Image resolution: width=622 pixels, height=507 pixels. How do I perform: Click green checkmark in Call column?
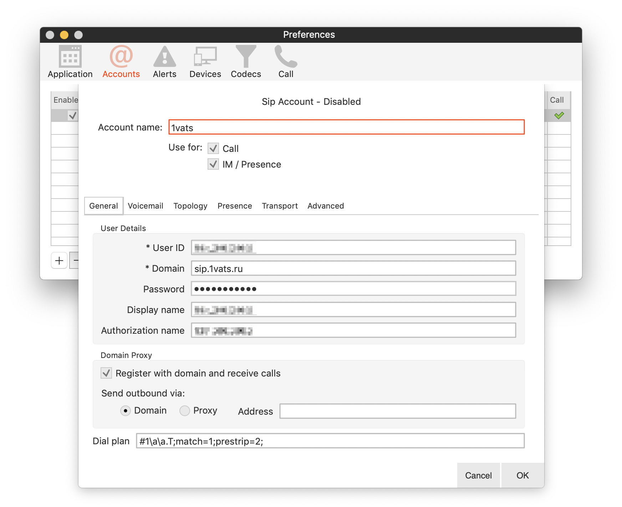click(559, 116)
